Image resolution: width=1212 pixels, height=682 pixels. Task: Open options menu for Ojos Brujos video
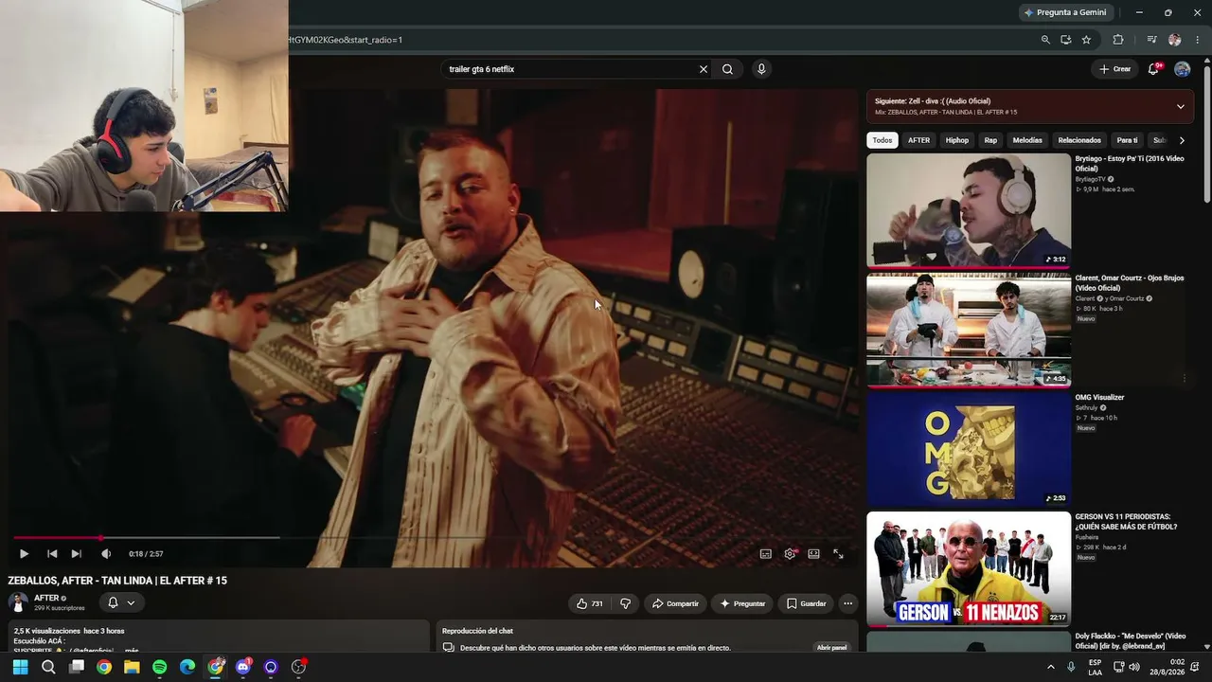[1184, 379]
